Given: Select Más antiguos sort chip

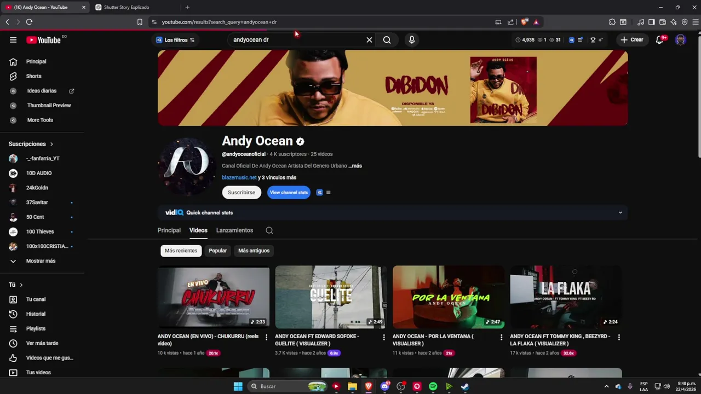Looking at the screenshot, I should (254, 251).
